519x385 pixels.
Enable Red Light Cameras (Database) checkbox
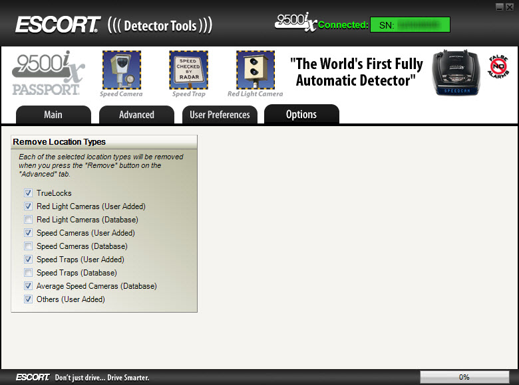click(x=28, y=220)
